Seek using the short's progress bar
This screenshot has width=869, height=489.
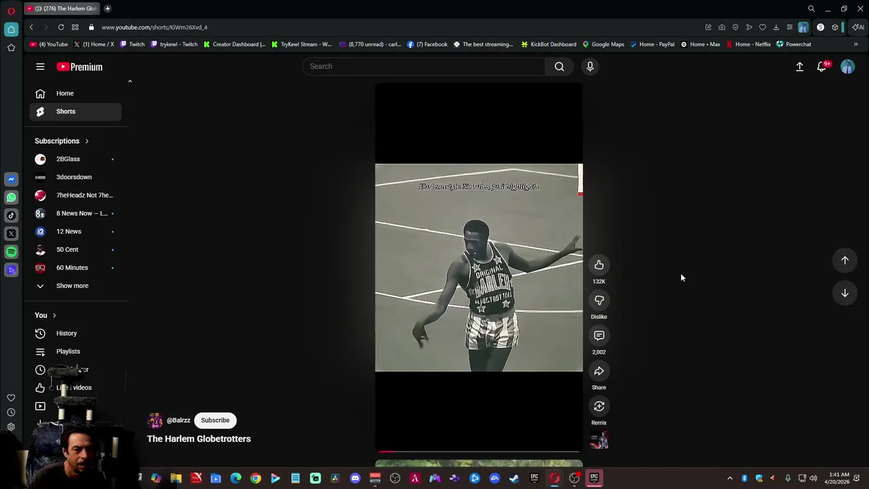[x=479, y=451]
